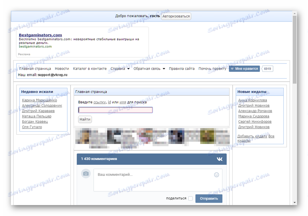Click the VK logo icon in comments header
This screenshot has width=308, height=216.
tap(220, 159)
